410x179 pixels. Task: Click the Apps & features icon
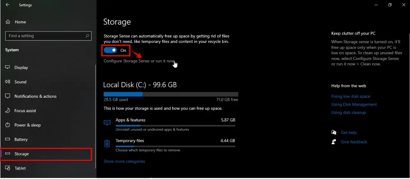pyautogui.click(x=107, y=122)
